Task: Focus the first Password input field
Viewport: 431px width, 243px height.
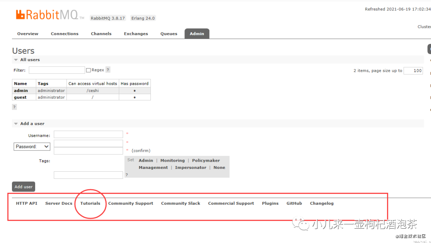Action: tap(88, 143)
